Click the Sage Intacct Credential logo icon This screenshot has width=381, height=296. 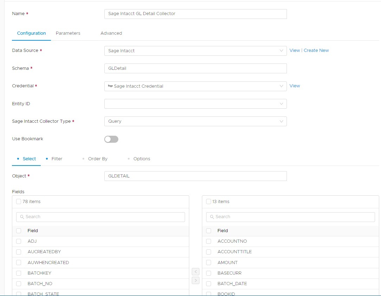coord(110,86)
